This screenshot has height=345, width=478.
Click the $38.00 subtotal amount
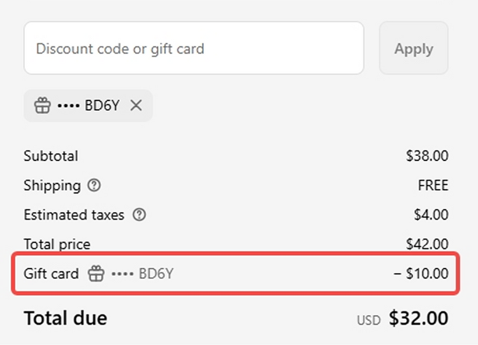pos(427,156)
